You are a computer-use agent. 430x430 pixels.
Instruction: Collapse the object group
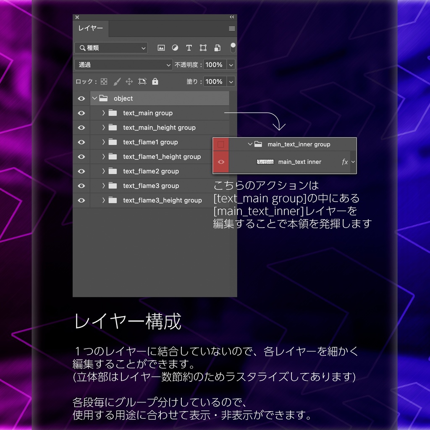click(x=94, y=98)
